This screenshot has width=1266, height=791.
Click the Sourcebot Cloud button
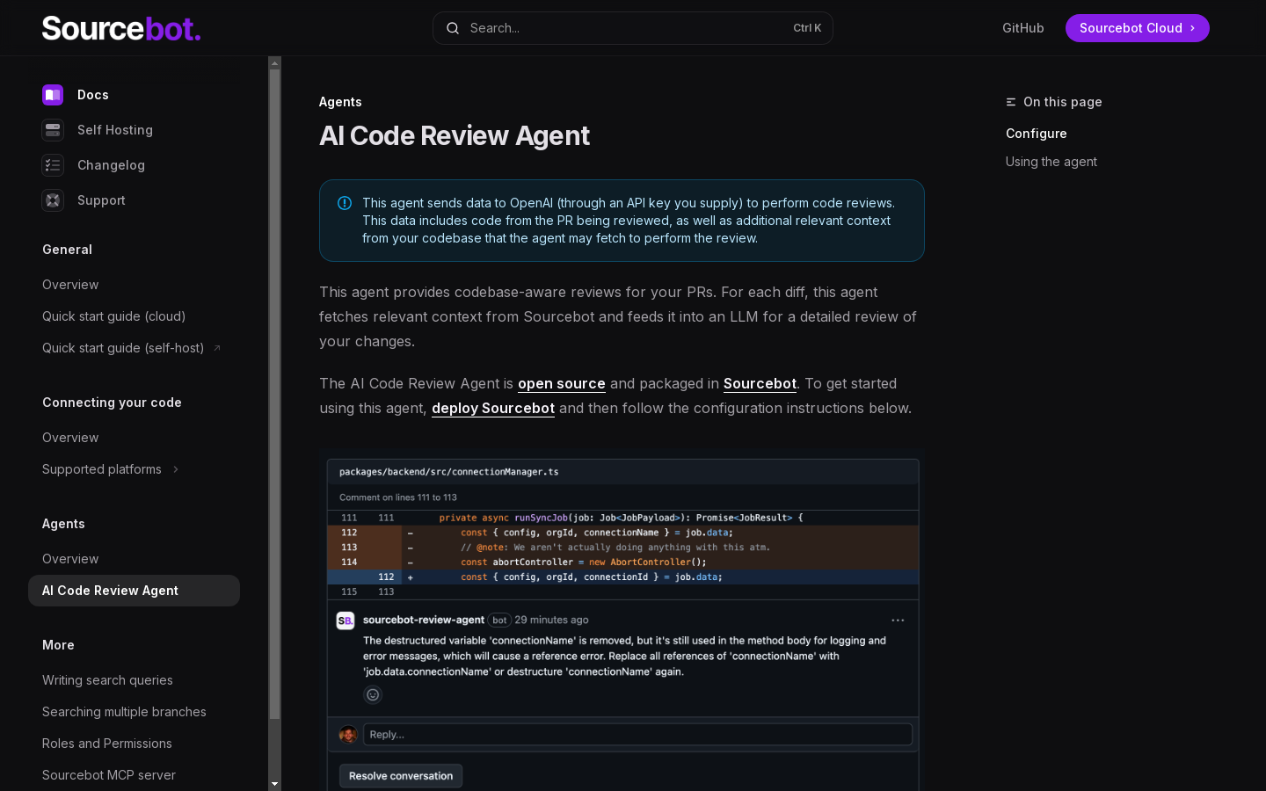pos(1138,28)
